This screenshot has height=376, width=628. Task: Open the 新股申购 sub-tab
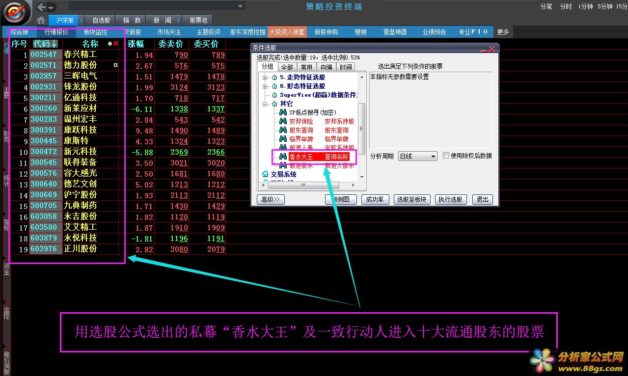[326, 32]
